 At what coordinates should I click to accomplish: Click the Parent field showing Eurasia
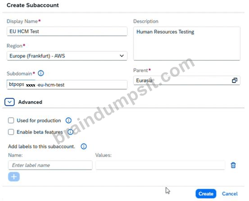(x=187, y=80)
